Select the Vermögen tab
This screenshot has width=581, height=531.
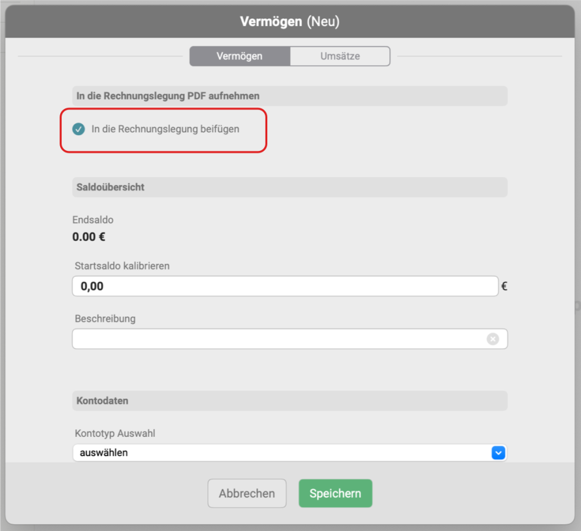(x=239, y=56)
